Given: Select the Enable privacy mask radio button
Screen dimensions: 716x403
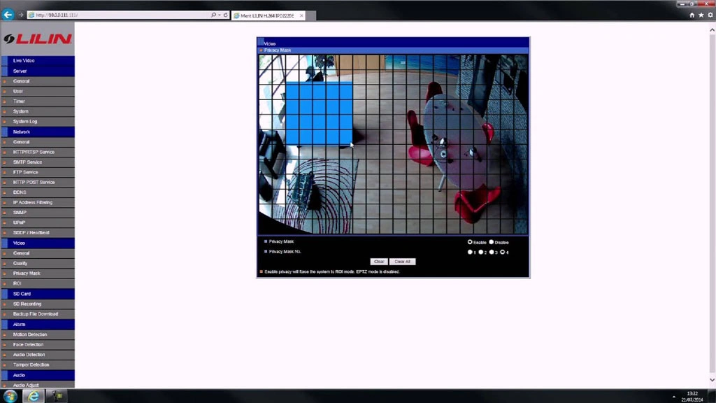Looking at the screenshot, I should tap(470, 242).
